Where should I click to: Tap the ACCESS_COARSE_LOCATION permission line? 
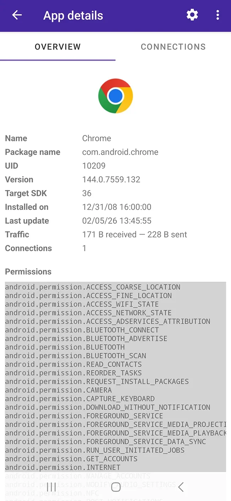tap(93, 287)
